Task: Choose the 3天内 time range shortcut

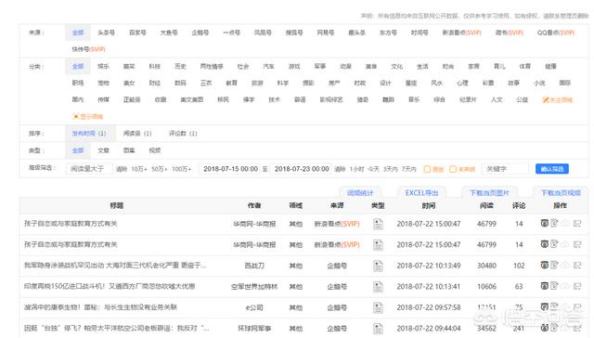Action: (x=391, y=169)
